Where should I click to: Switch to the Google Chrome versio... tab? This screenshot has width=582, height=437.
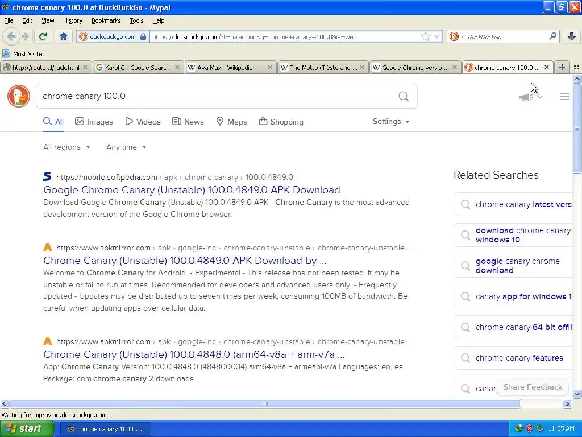click(x=415, y=67)
